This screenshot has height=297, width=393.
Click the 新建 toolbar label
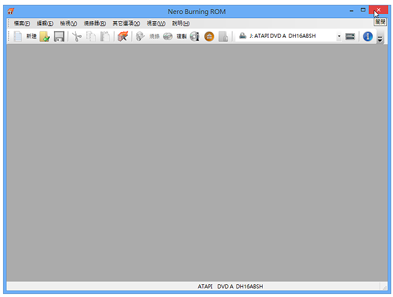pyautogui.click(x=32, y=36)
